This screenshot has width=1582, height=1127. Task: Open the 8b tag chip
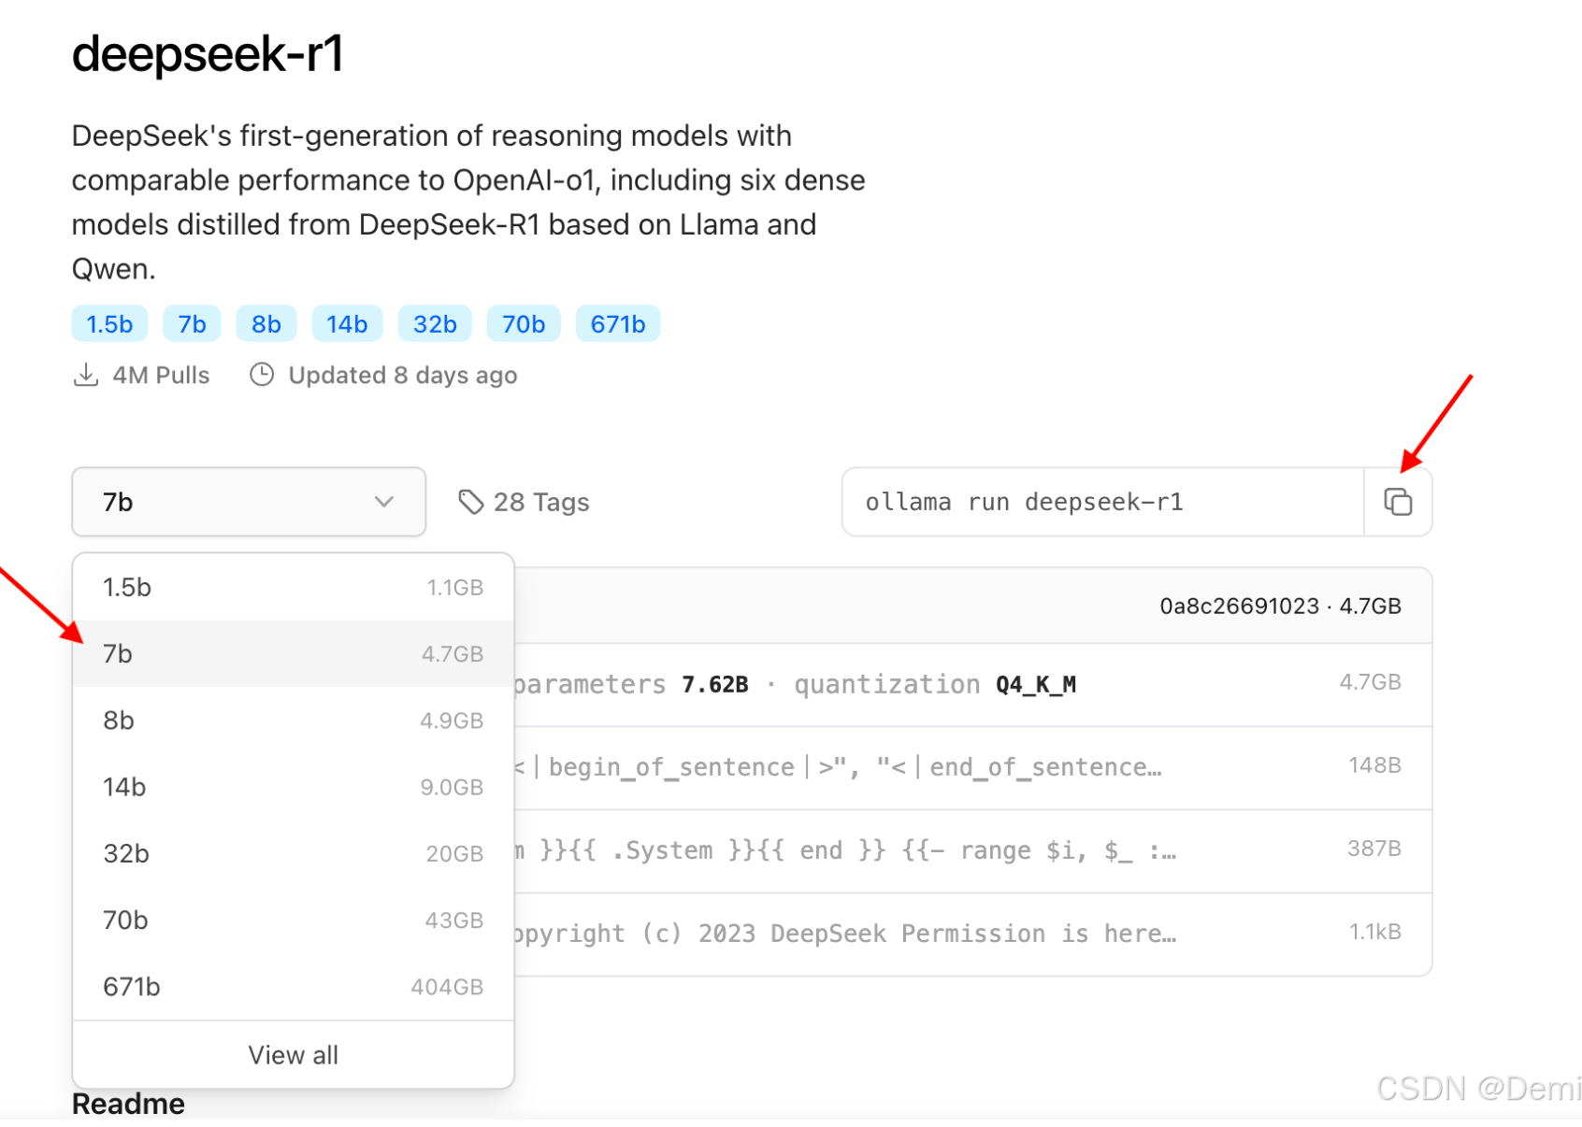coord(266,323)
